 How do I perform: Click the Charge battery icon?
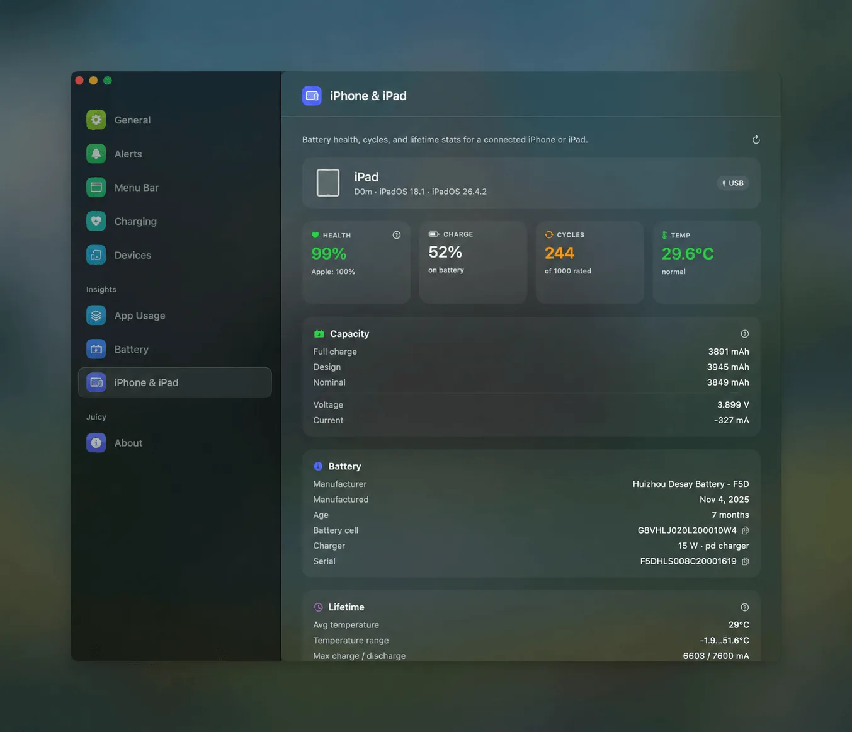coord(434,234)
